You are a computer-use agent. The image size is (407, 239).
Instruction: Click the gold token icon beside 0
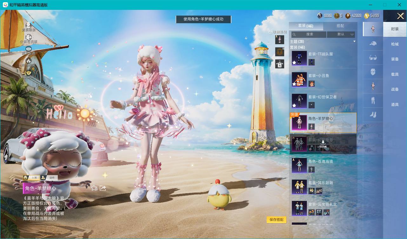(x=337, y=16)
